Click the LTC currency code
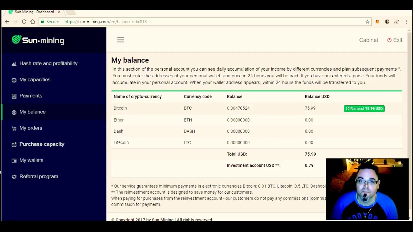This screenshot has height=232, width=413. tap(187, 142)
